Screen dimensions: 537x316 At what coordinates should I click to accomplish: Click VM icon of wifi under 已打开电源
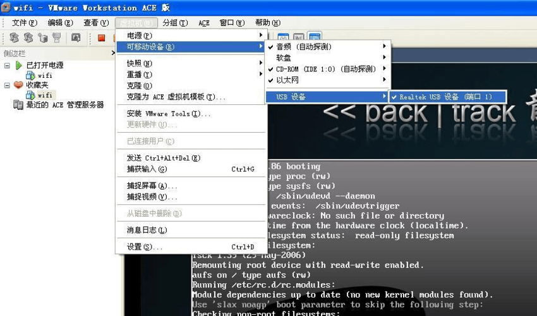30,75
